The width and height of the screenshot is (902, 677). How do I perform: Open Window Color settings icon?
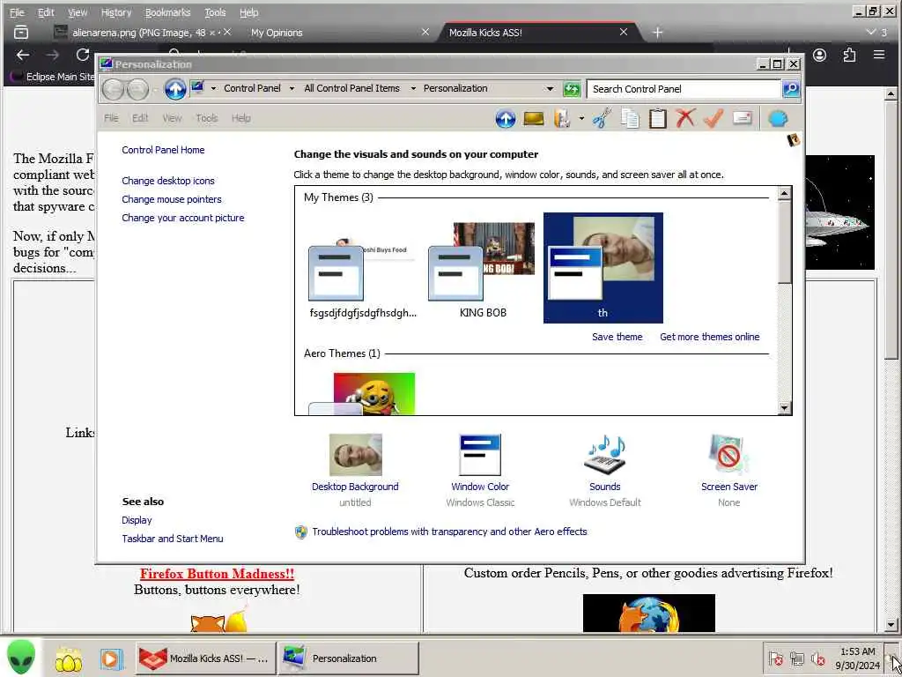480,455
